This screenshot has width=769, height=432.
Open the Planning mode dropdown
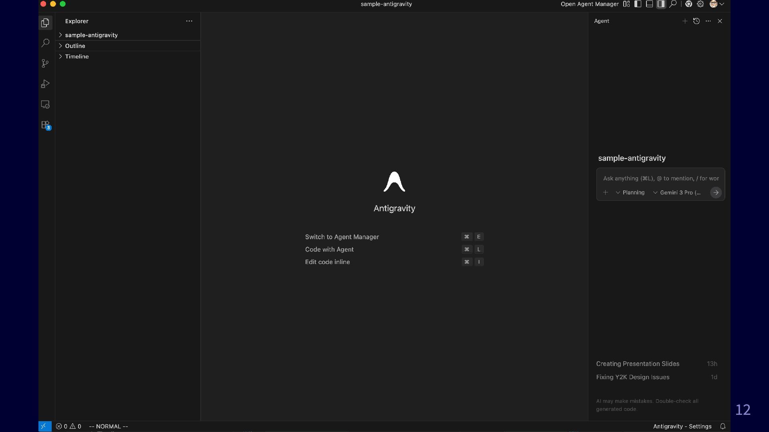[x=630, y=193]
